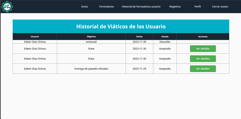View details for Entrega de papeles oficiales
The width and height of the screenshot is (241, 119).
click(203, 69)
